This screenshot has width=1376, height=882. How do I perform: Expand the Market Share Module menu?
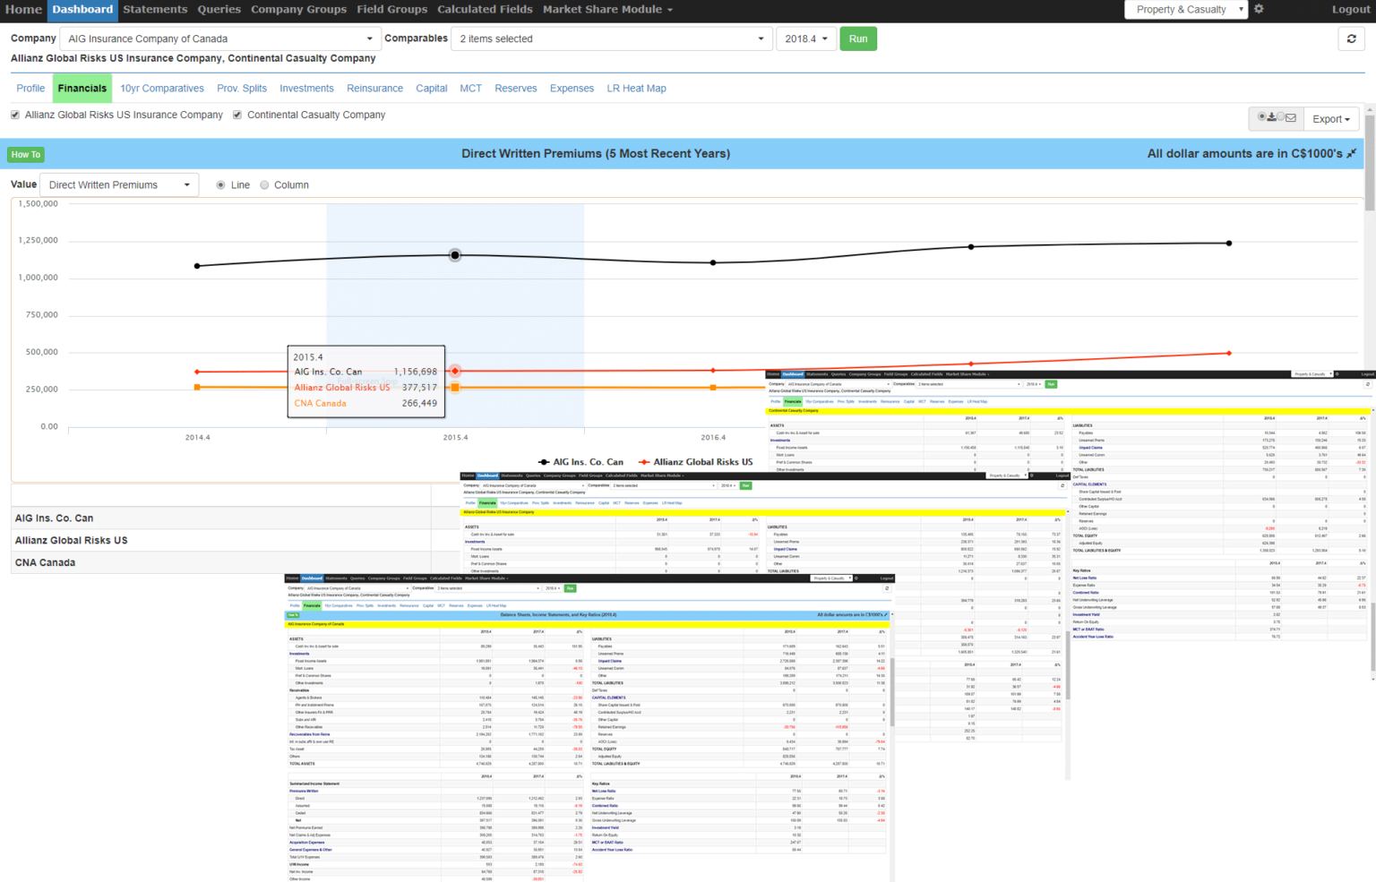607,9
